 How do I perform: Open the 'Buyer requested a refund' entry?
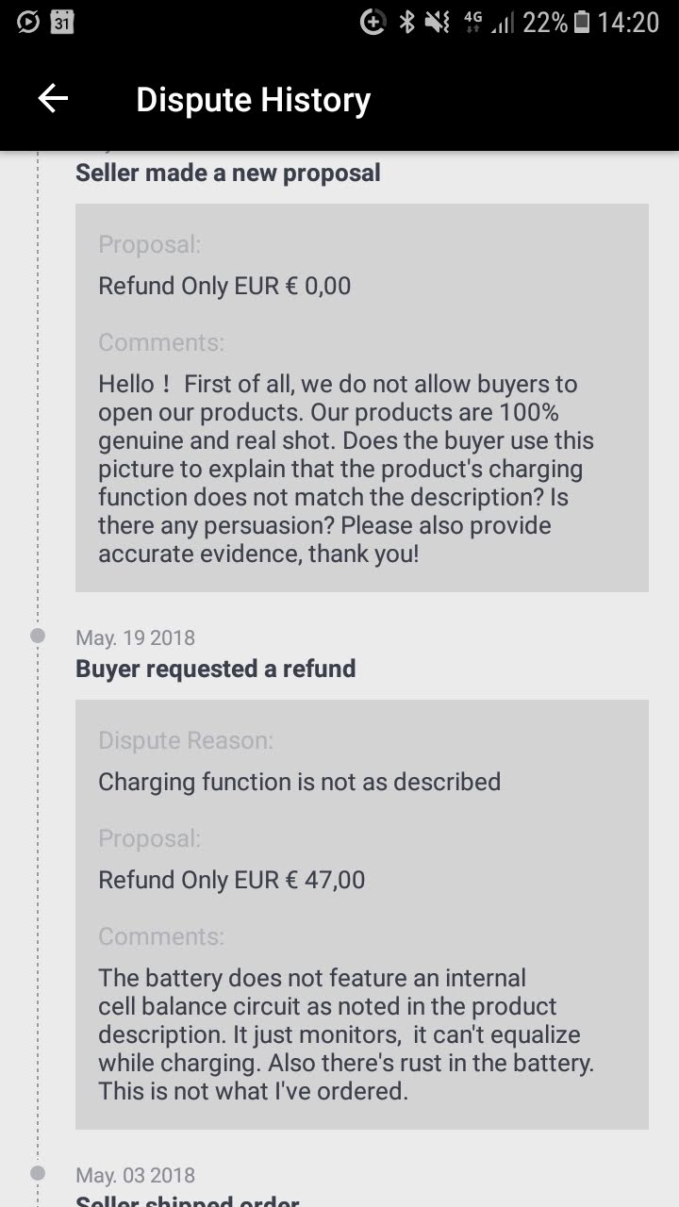click(216, 669)
